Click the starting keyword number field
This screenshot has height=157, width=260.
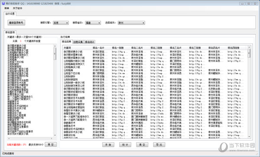click(x=21, y=41)
